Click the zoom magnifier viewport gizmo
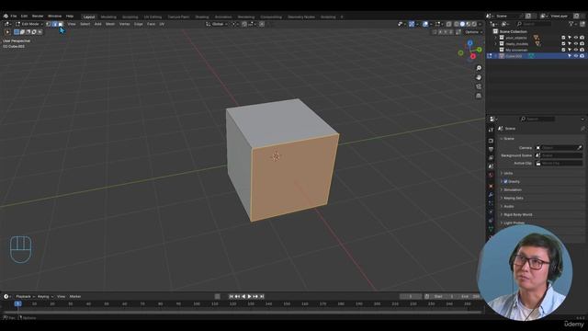This screenshot has height=331, width=588. point(479,68)
